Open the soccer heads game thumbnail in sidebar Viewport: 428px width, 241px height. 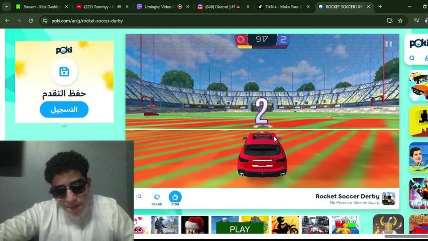[419, 157]
